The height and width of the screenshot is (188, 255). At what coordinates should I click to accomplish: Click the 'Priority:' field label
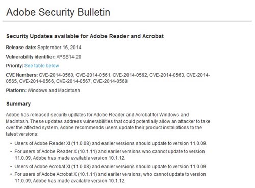15,66
